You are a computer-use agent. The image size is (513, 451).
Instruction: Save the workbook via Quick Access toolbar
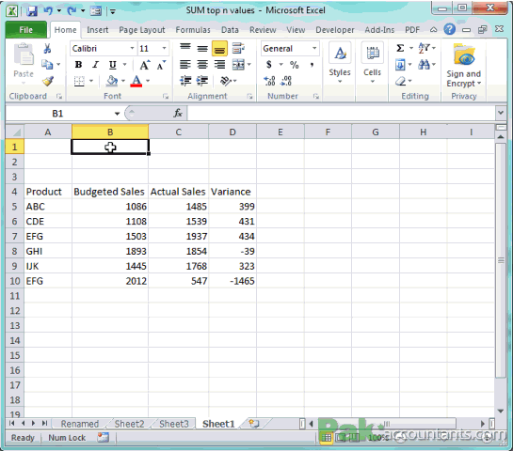pyautogui.click(x=32, y=11)
